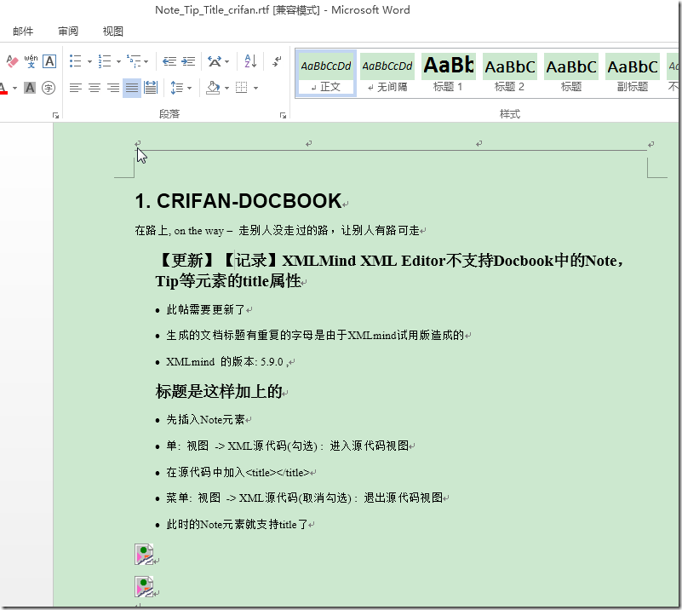Increase the paragraph indent
682x610 pixels.
click(x=188, y=61)
